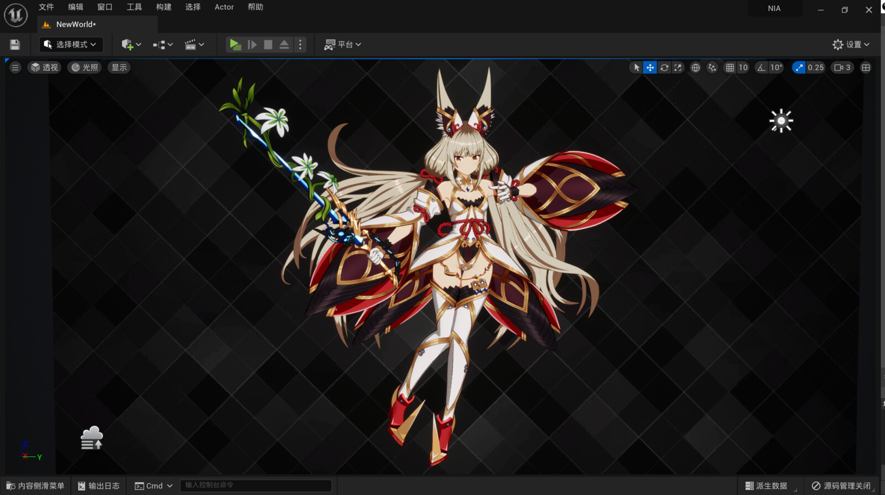Open the Blueprints toolbar dropdown
885x495 pixels.
tap(163, 45)
